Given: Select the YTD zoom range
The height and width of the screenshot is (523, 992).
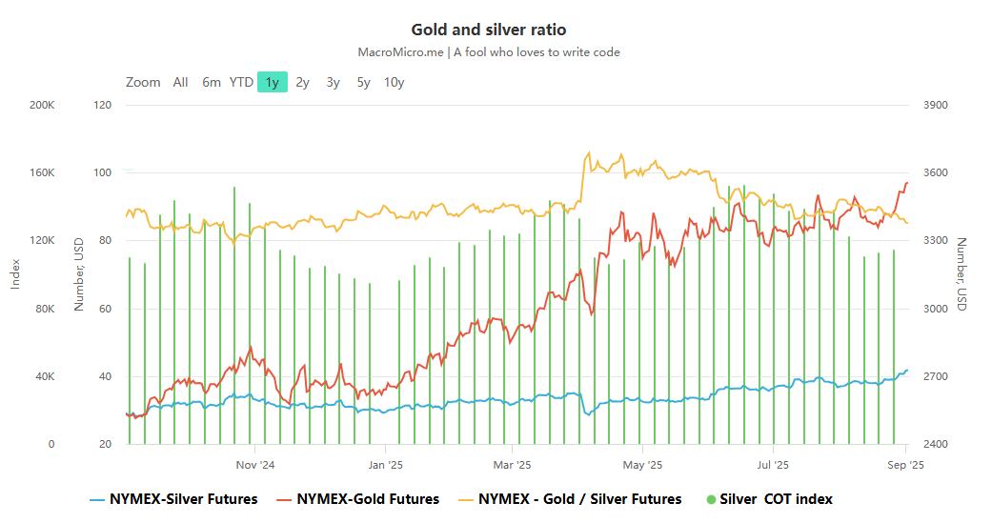Looking at the screenshot, I should (241, 82).
